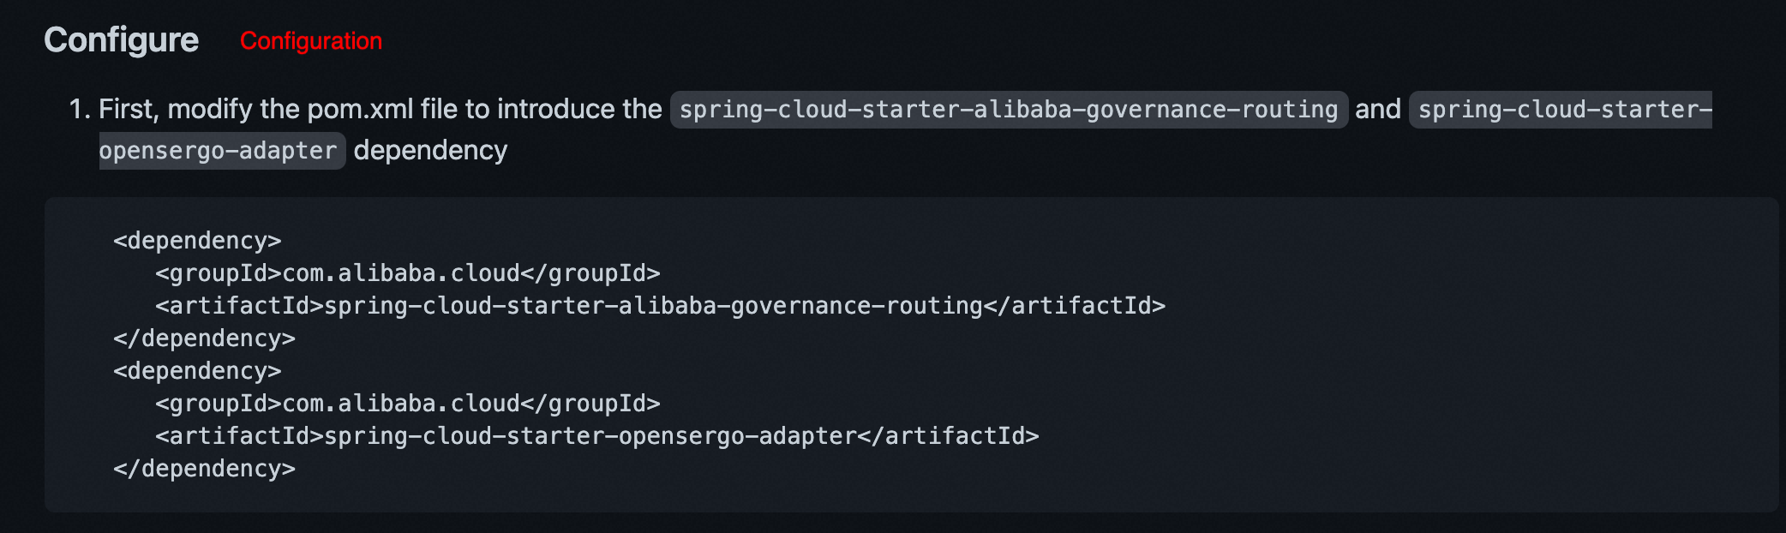
Task: Click the first closing dependency tag
Action: [x=204, y=338]
